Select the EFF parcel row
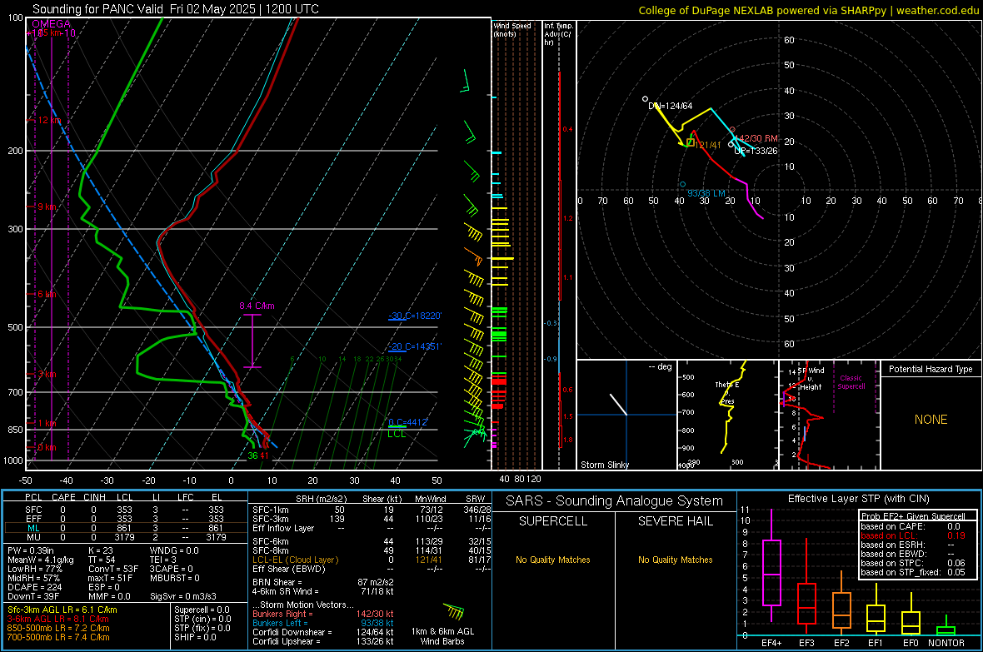The height and width of the screenshot is (652, 983). point(126,519)
